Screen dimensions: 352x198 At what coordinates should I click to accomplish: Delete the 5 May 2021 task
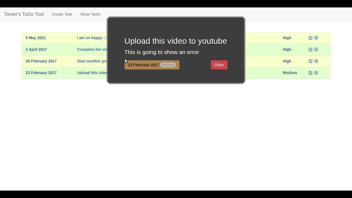point(316,38)
